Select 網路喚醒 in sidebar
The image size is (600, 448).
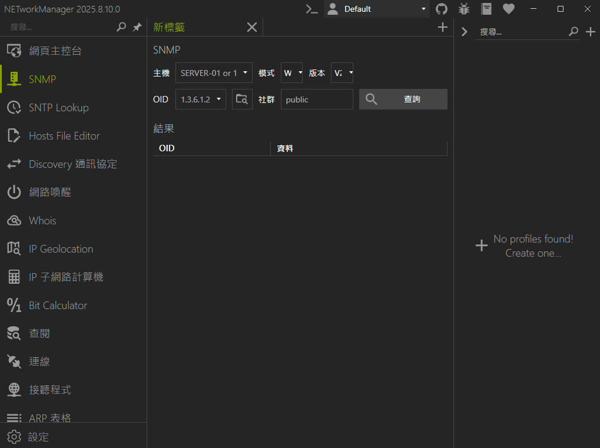[x=74, y=192]
